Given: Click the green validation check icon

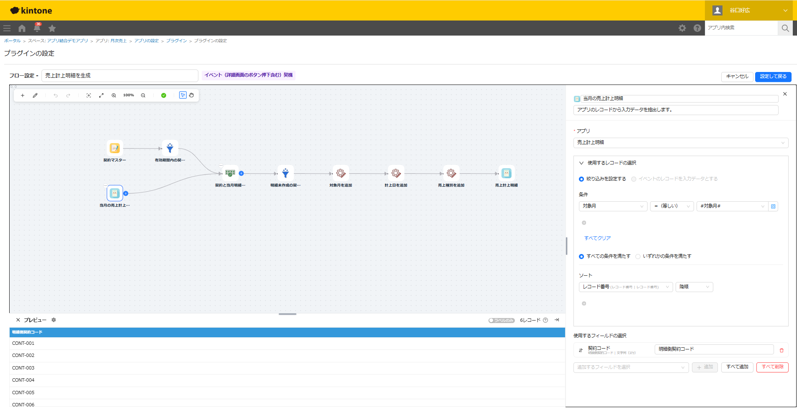Looking at the screenshot, I should click(x=164, y=95).
